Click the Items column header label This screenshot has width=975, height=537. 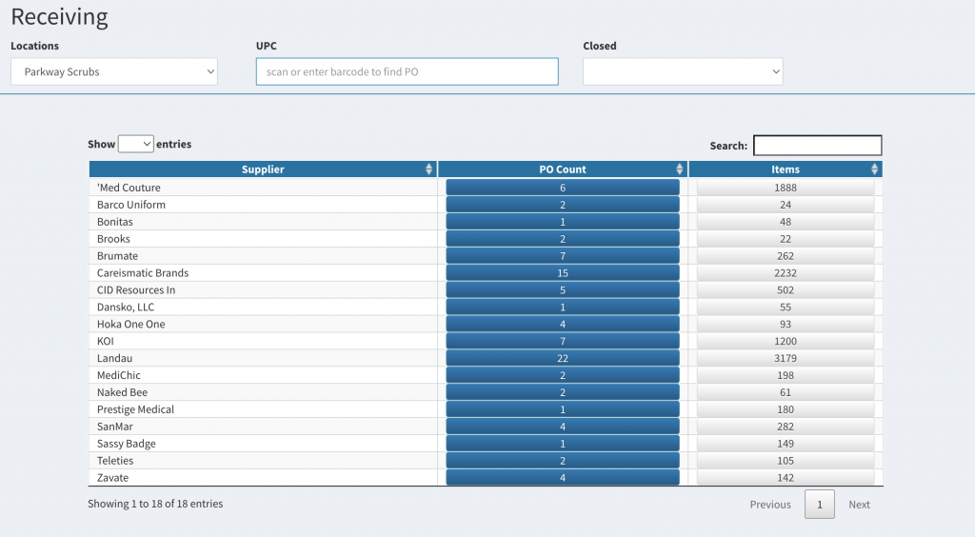tap(786, 169)
